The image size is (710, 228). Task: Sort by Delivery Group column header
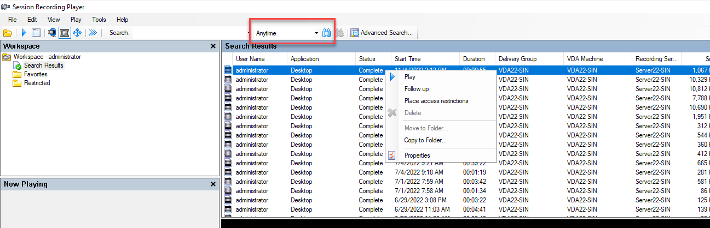tap(529, 59)
